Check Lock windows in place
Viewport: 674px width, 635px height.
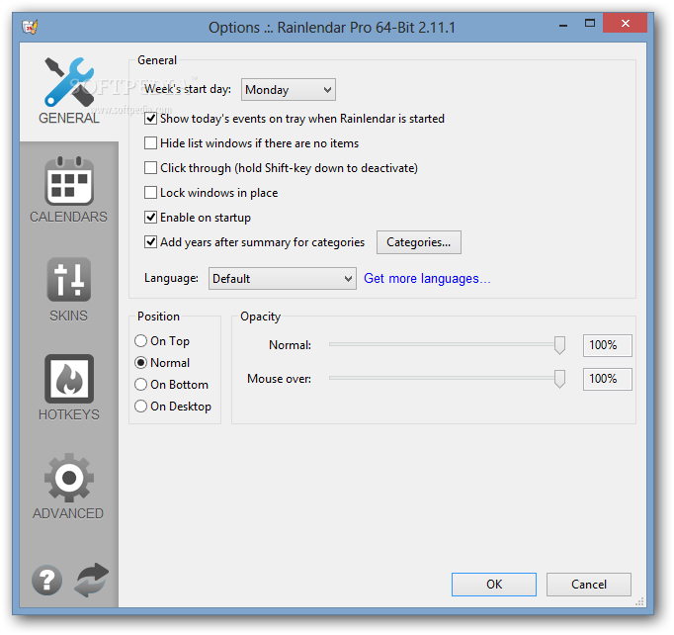tap(150, 192)
